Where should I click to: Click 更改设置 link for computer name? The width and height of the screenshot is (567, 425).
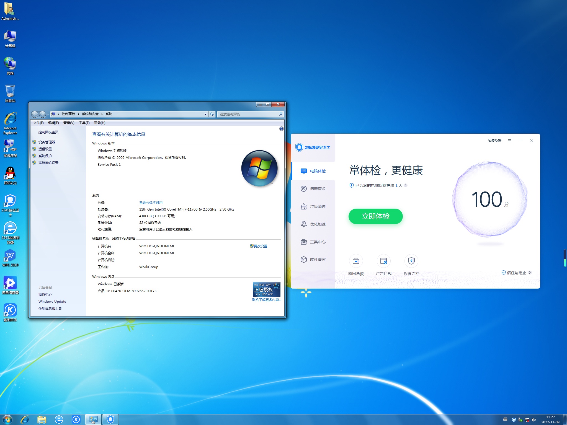[261, 246]
